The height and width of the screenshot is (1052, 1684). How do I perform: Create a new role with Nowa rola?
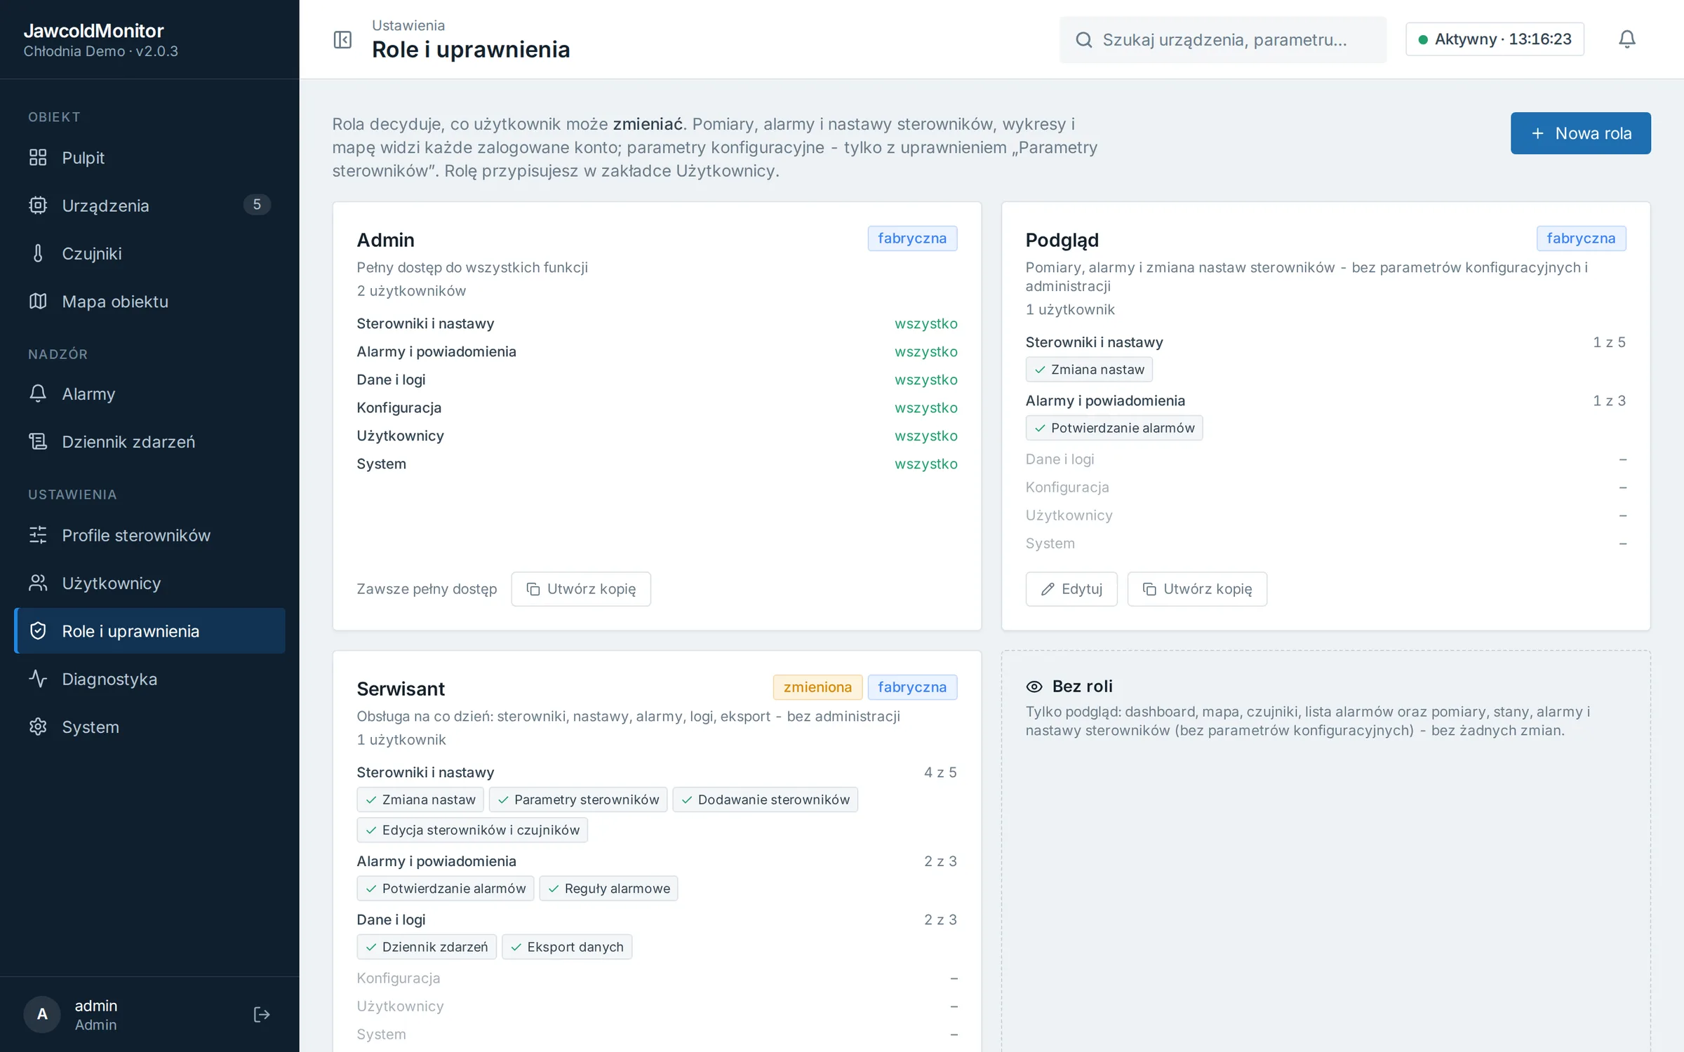[1580, 133]
